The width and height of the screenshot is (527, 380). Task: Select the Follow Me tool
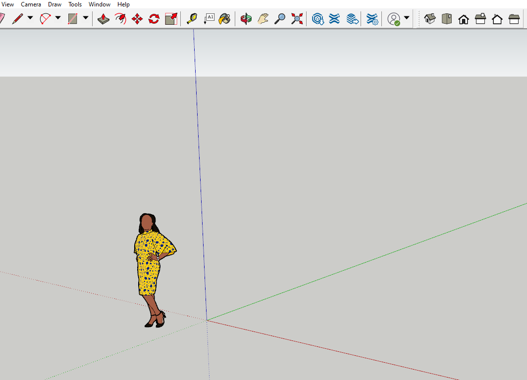[120, 19]
